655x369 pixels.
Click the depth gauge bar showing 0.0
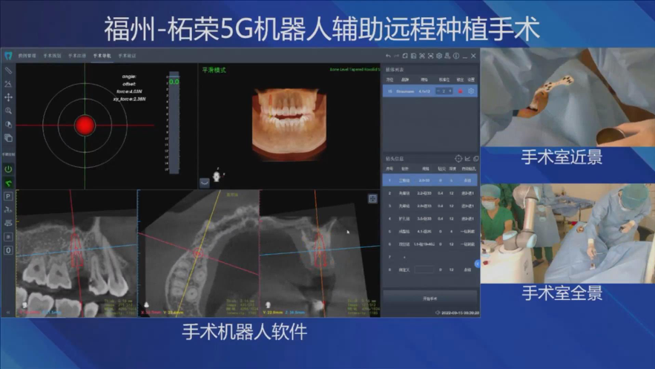click(x=174, y=123)
